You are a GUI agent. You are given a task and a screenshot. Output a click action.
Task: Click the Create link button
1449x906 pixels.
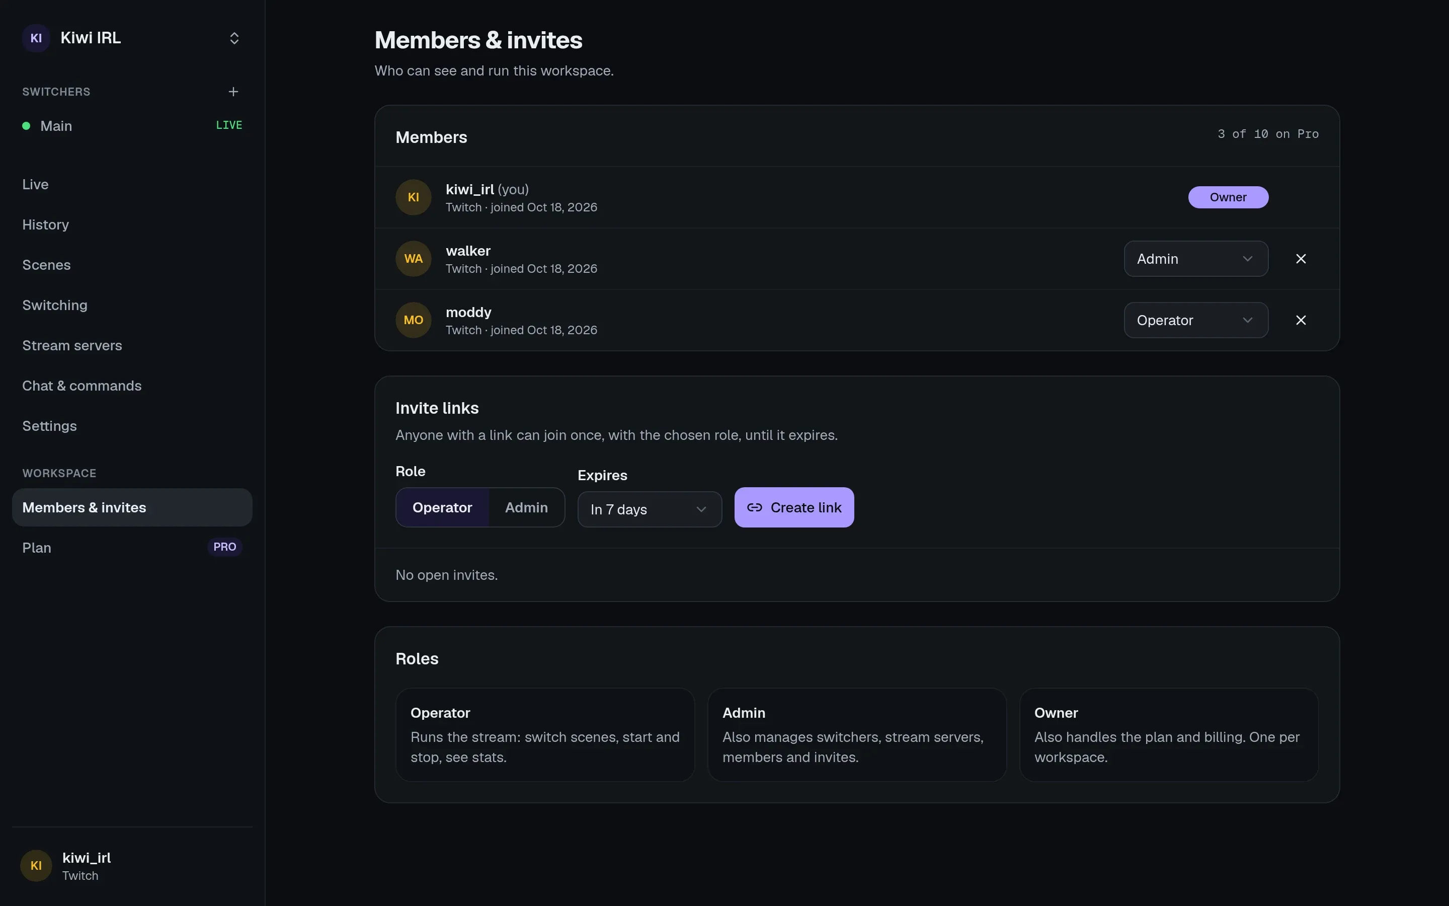(x=794, y=507)
